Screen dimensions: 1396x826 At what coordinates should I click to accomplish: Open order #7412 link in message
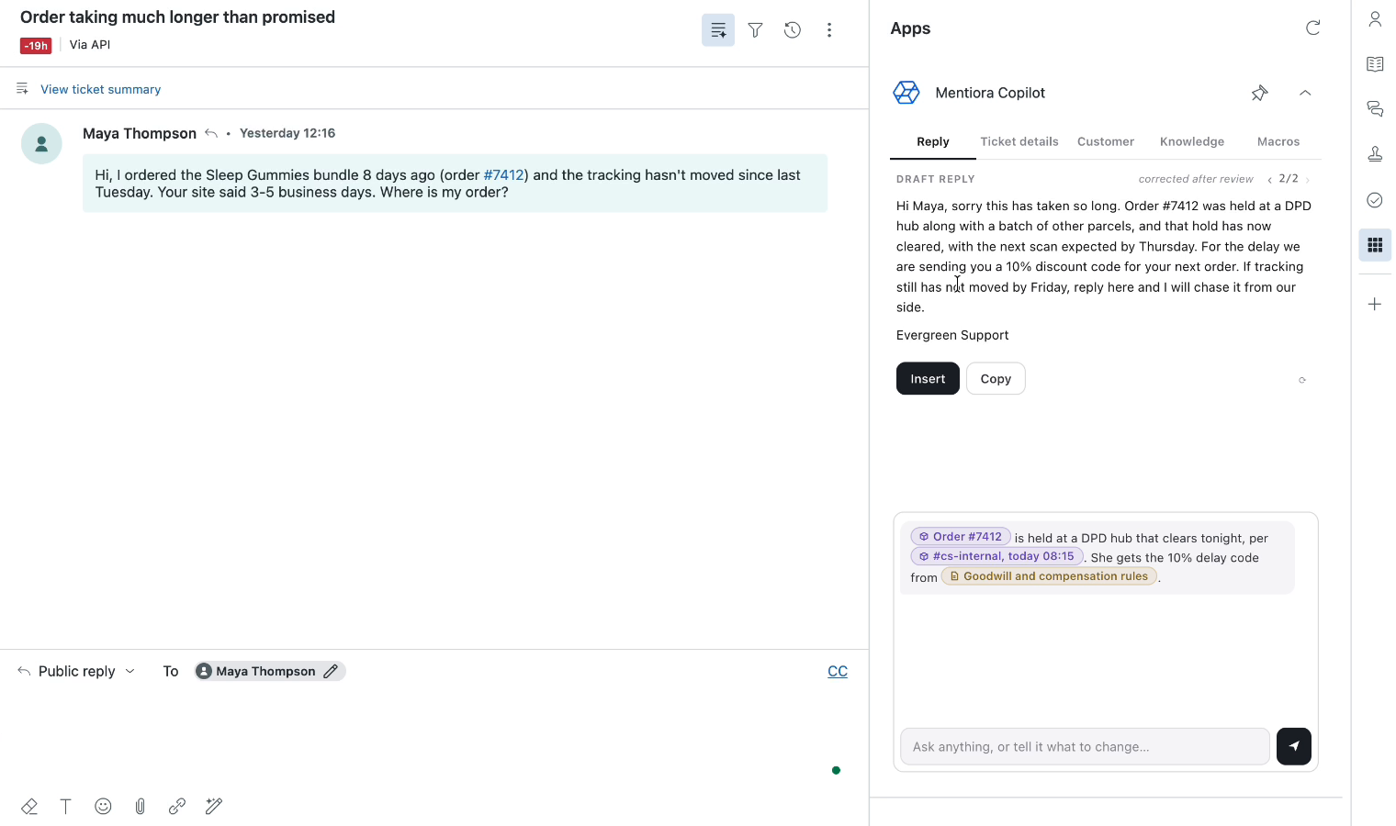tap(503, 174)
